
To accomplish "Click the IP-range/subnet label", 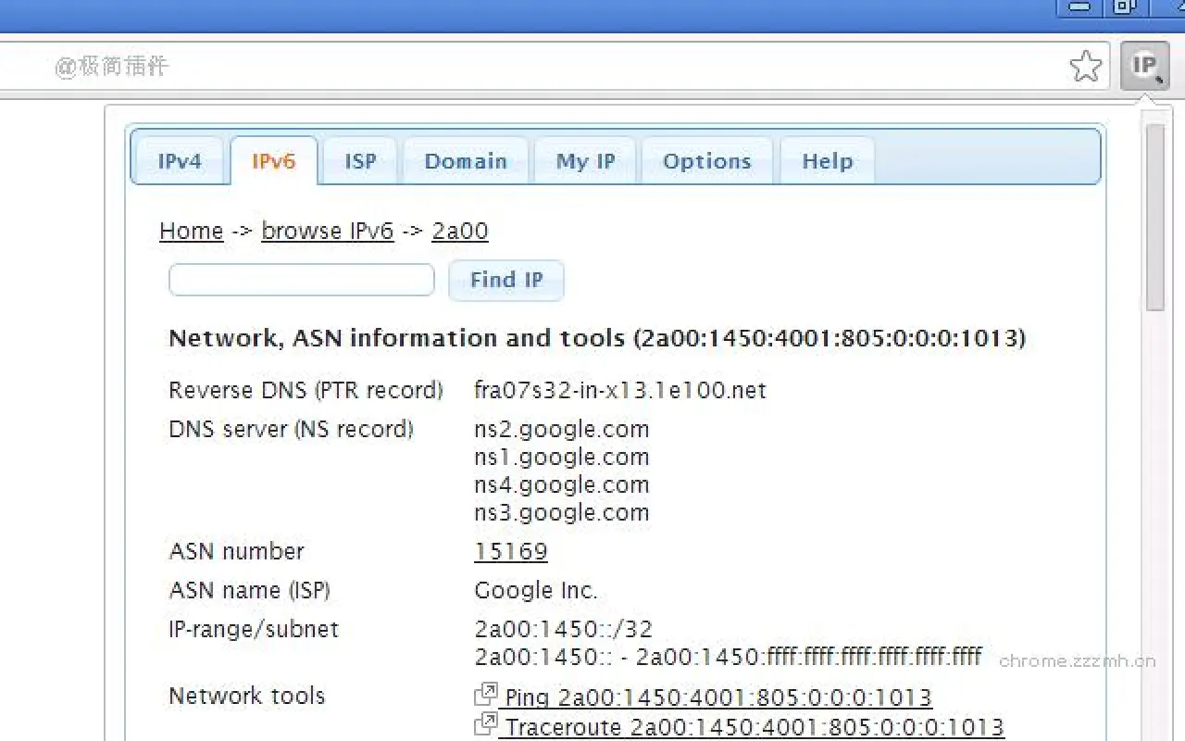I will (255, 629).
